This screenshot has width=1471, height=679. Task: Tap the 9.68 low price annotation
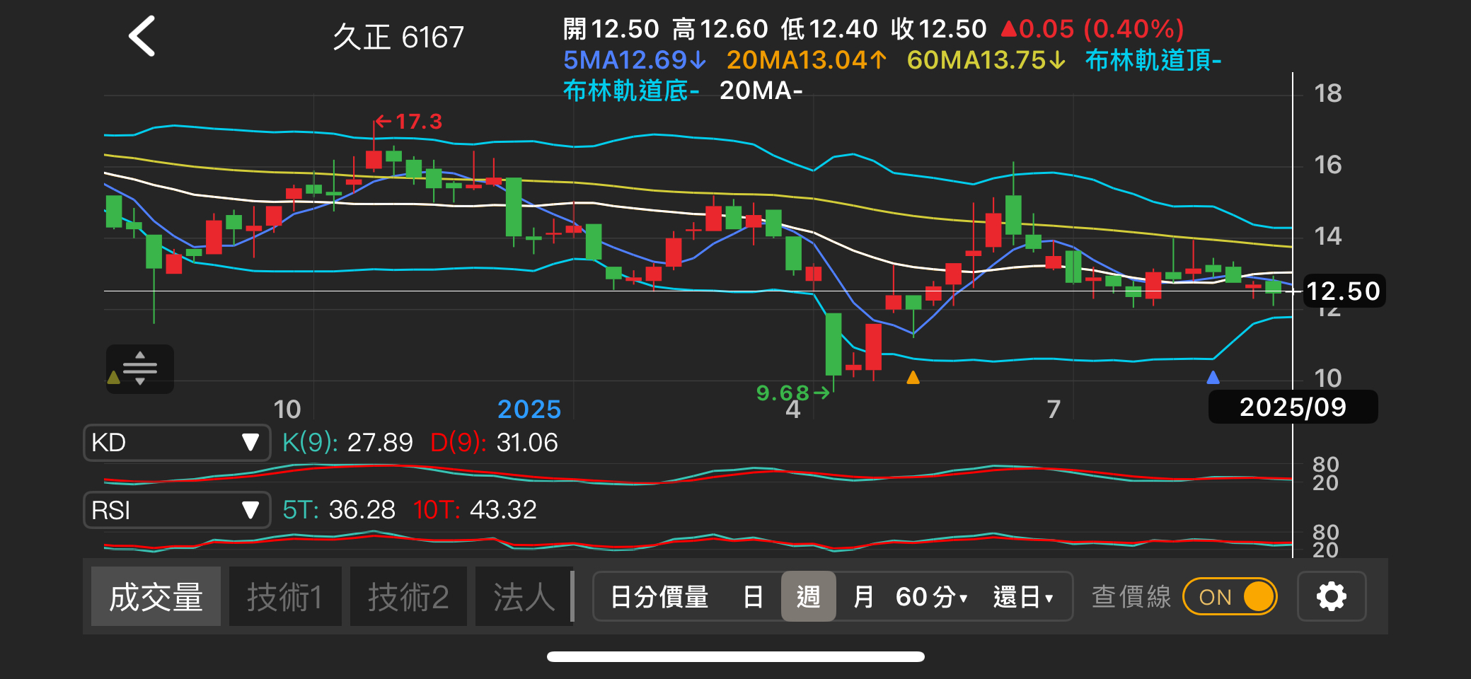[x=792, y=393]
